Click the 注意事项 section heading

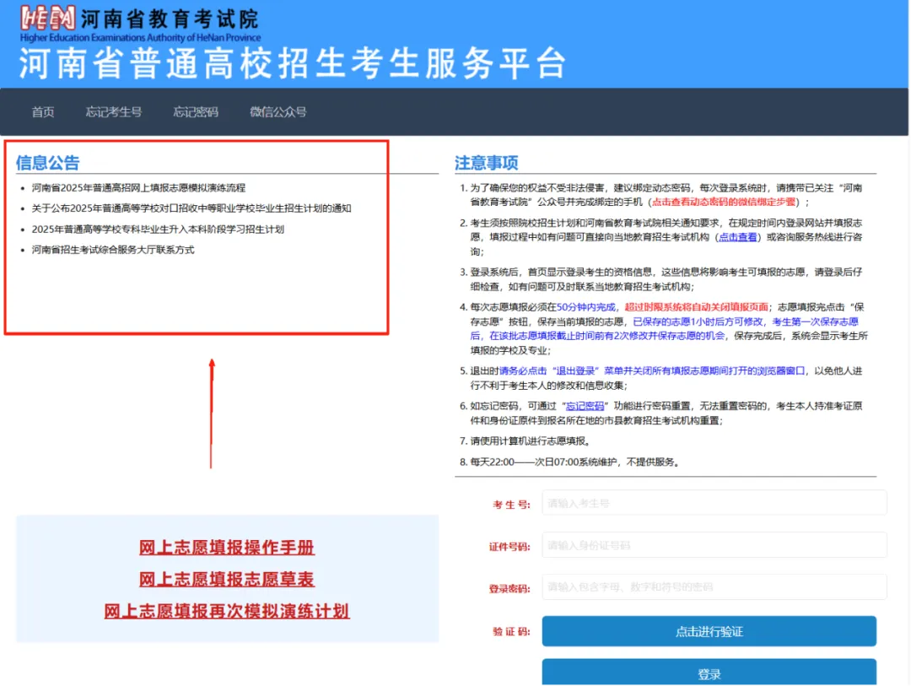pyautogui.click(x=487, y=163)
